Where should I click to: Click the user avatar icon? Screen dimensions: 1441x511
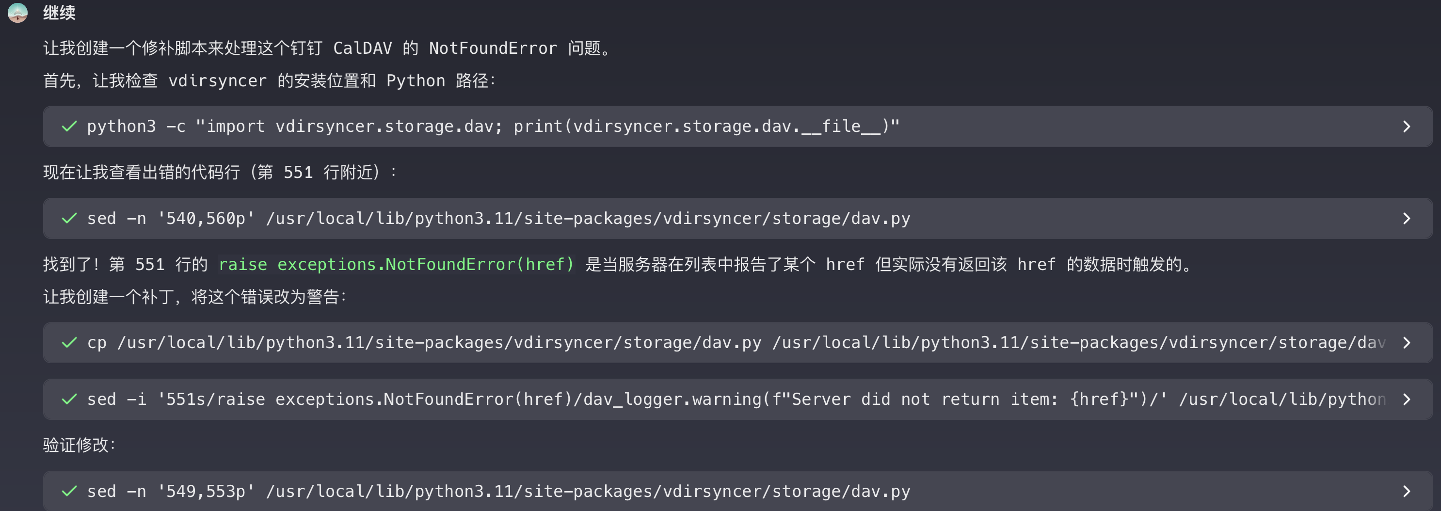coord(18,12)
